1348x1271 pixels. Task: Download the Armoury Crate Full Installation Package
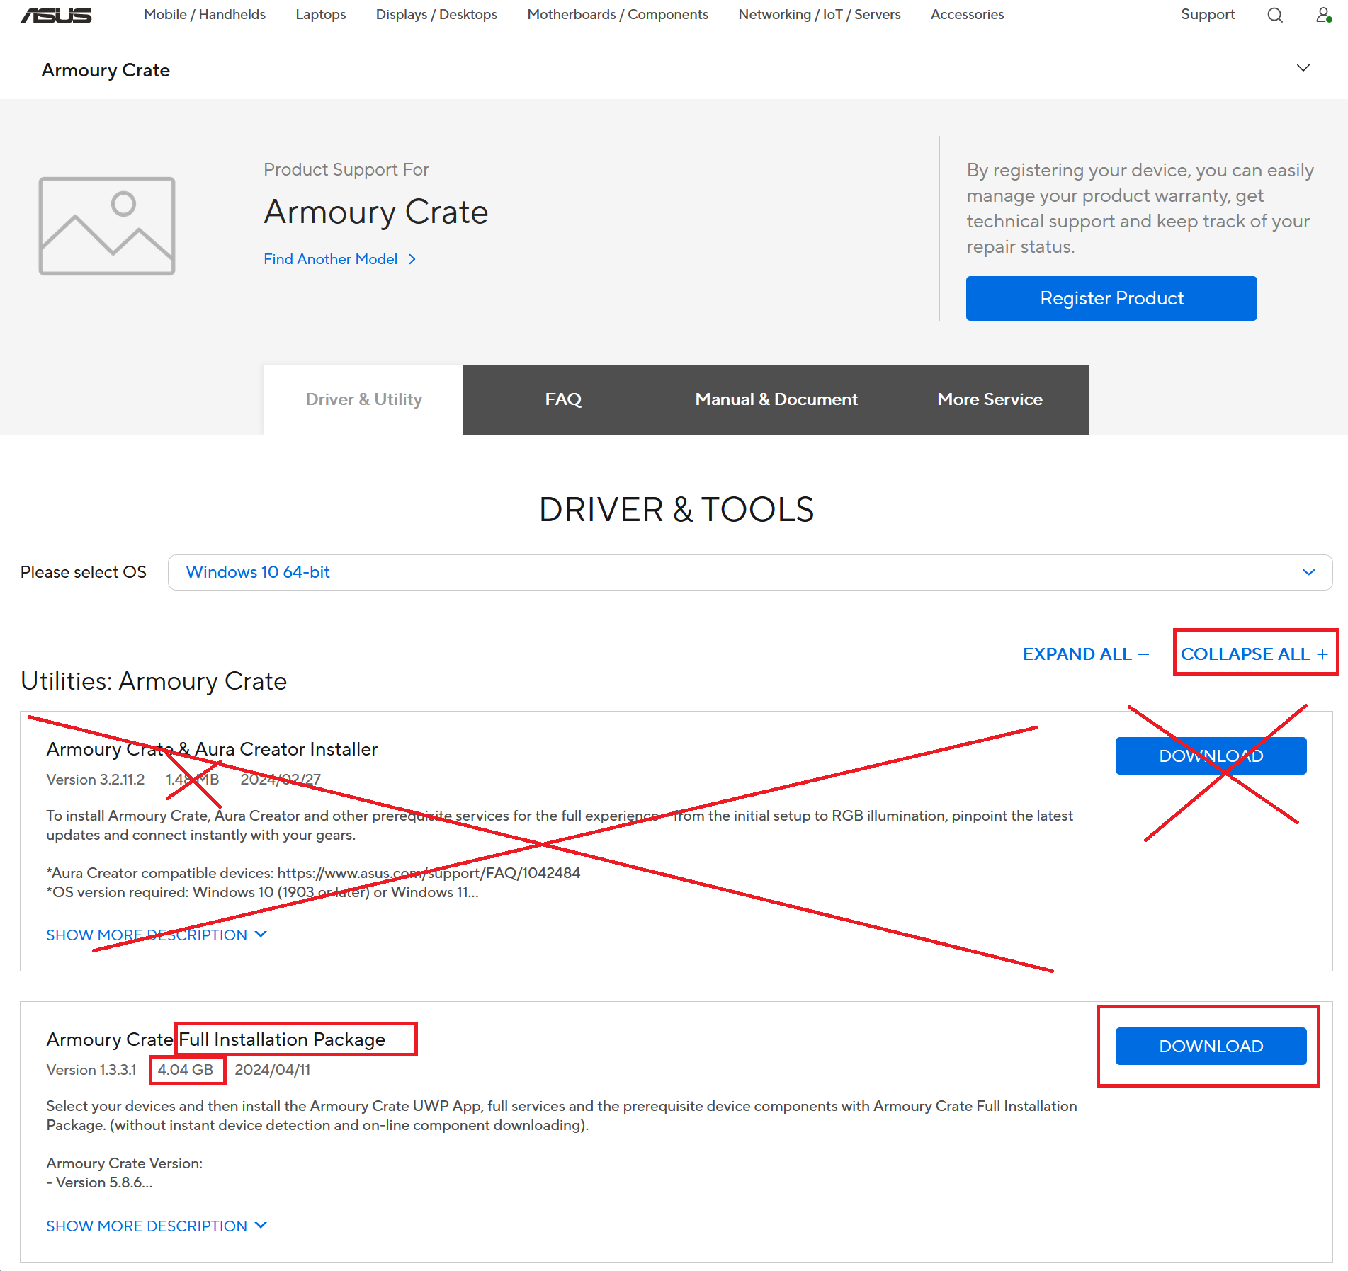(1211, 1046)
